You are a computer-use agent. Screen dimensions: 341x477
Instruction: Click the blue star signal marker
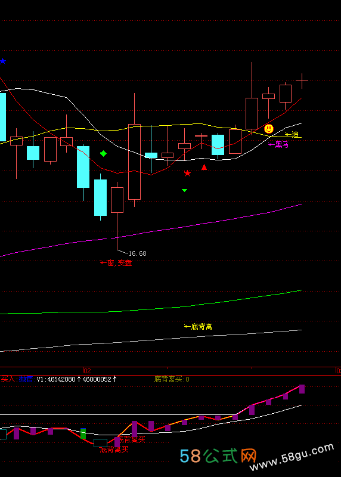[x=3, y=61]
